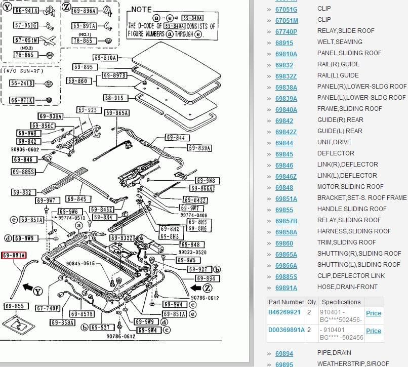
Task: Click 69-925 label in diagram
Action: tap(89, 110)
